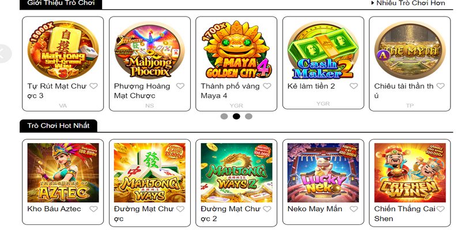Open the Cash Maker 2 game icon
Viewport: 461px width, 230px height.
323,50
